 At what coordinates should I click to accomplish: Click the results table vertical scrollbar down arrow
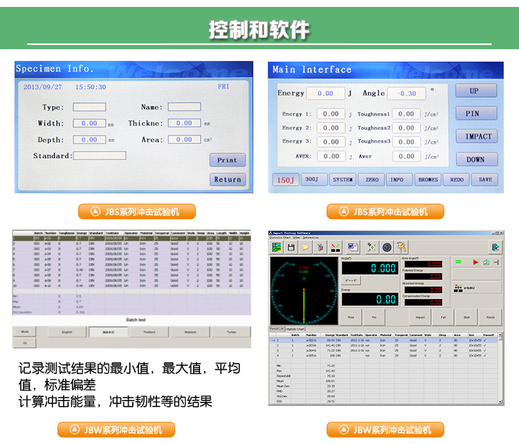pos(500,400)
